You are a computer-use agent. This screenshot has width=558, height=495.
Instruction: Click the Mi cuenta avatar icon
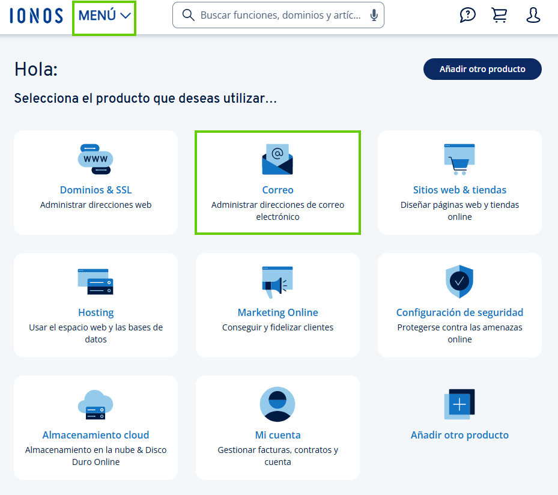277,404
